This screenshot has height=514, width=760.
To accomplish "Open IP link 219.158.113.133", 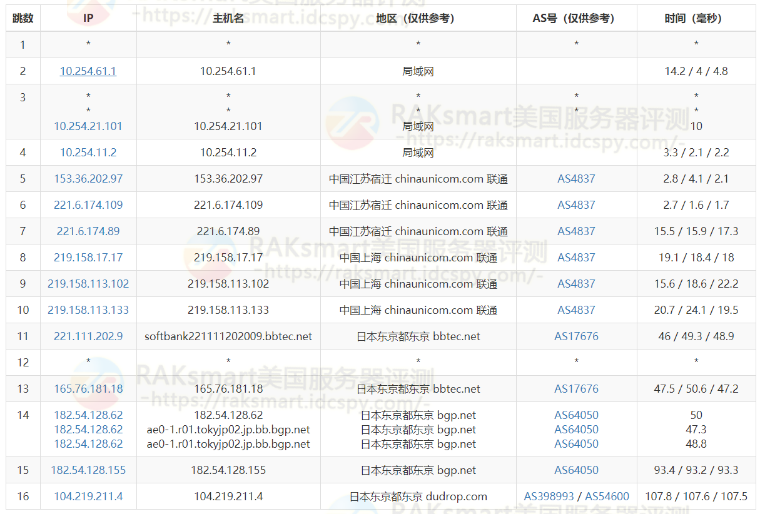I will point(88,310).
